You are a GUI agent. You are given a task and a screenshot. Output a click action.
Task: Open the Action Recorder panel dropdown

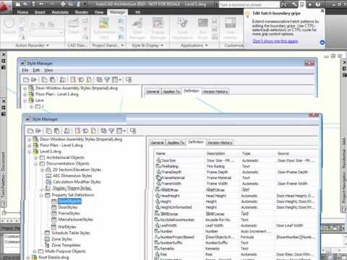[x=48, y=45]
